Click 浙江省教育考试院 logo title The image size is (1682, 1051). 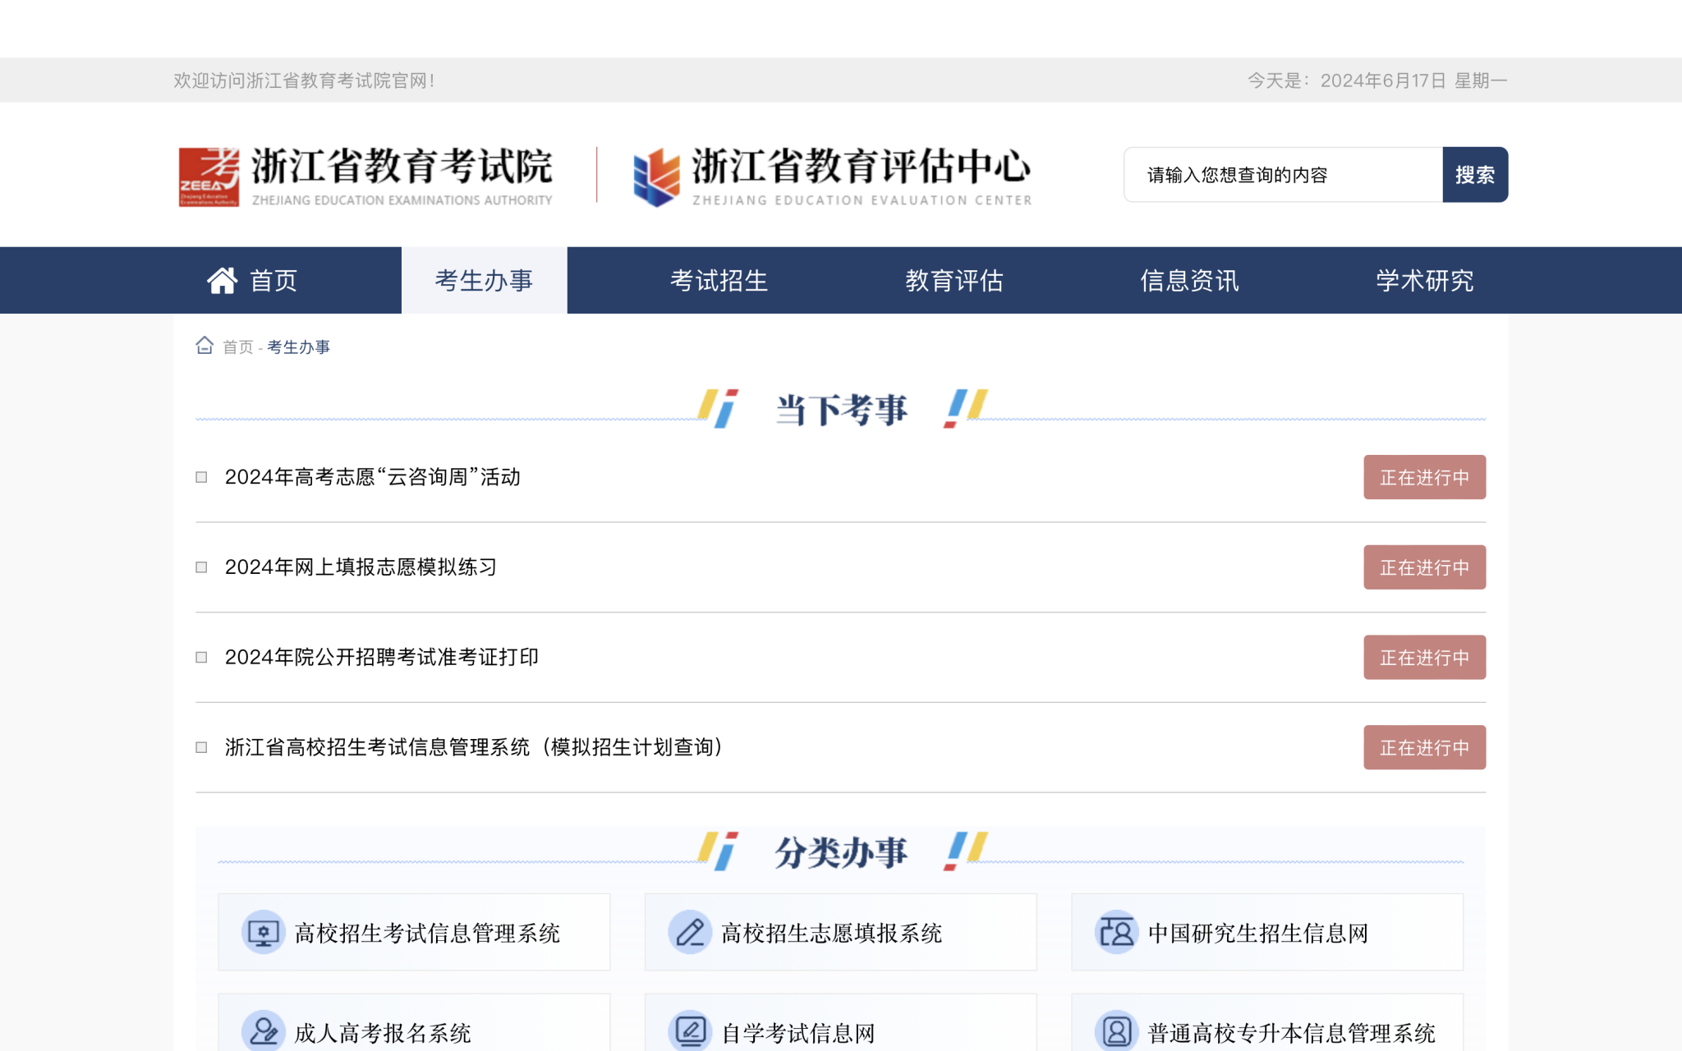402,167
